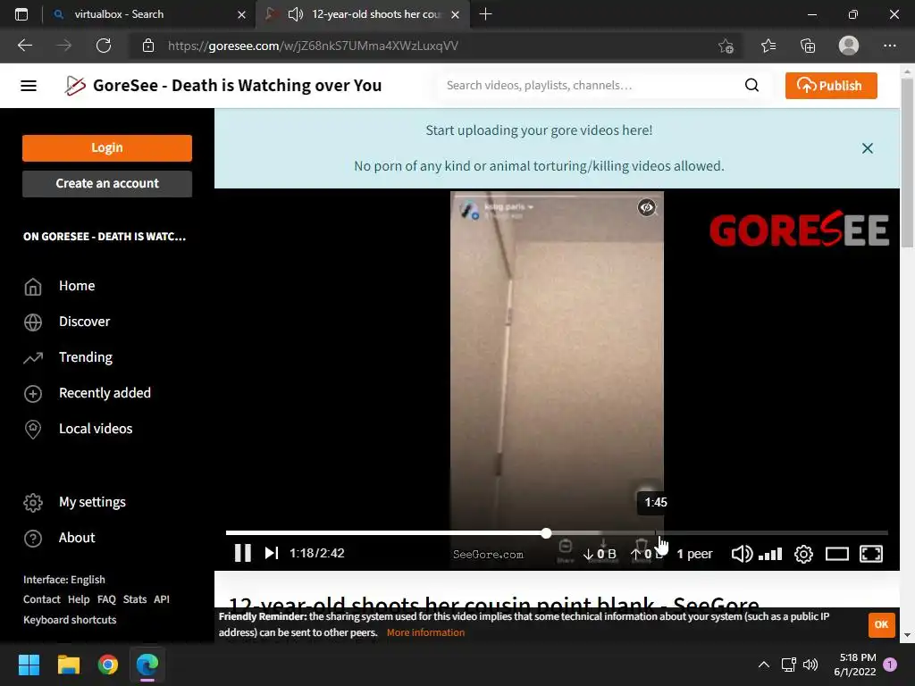Open File Explorer from taskbar
This screenshot has height=686, width=915.
(x=68, y=665)
